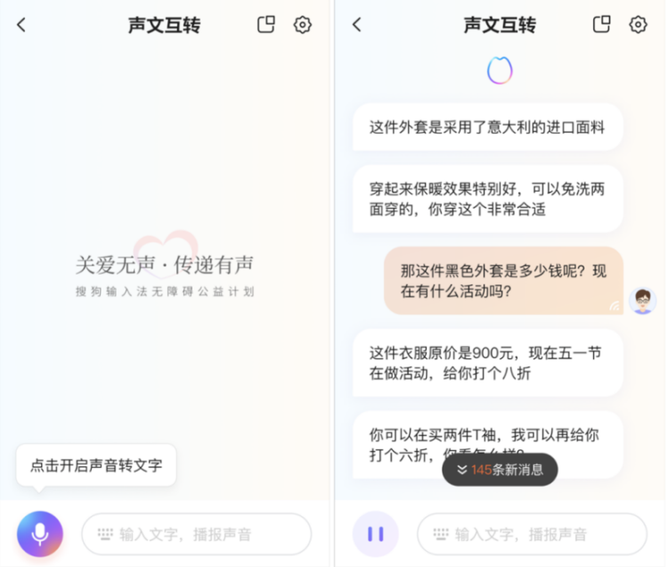This screenshot has height=567, width=668.
Task: Tap the voice assistant logo above the chat
Action: tap(500, 70)
